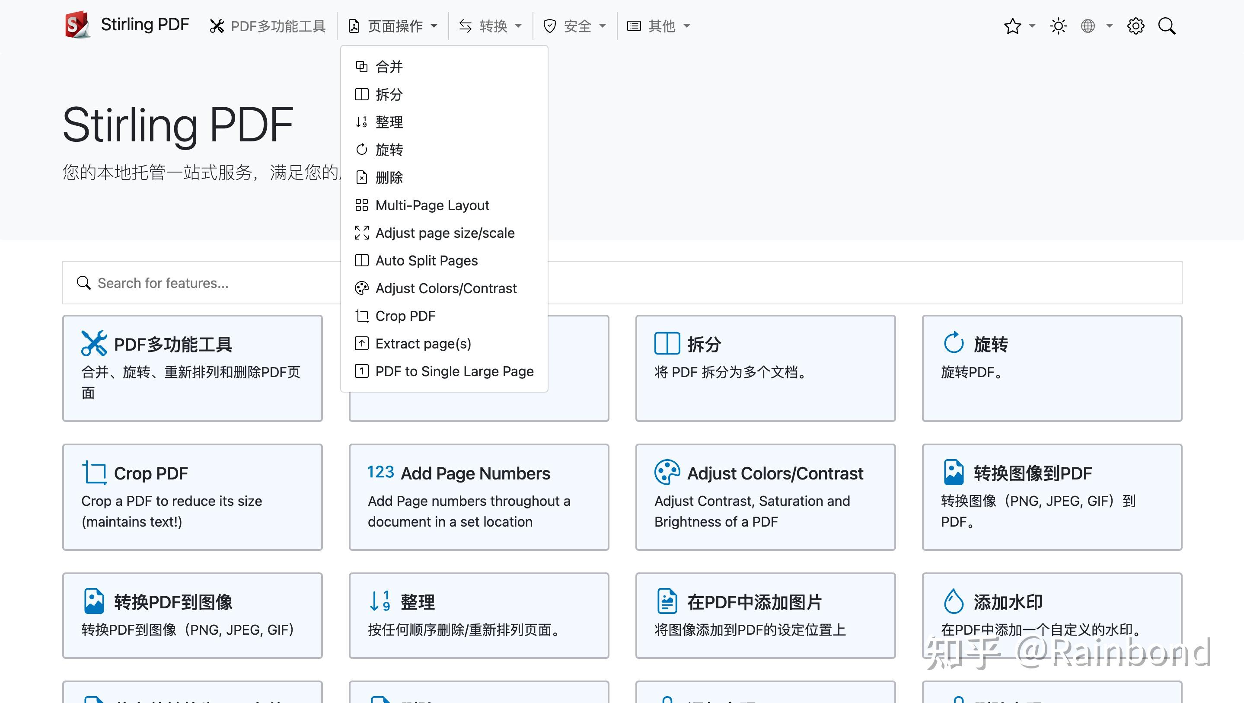Expand the 转换 dropdown menu
1244x703 pixels.
[490, 26]
